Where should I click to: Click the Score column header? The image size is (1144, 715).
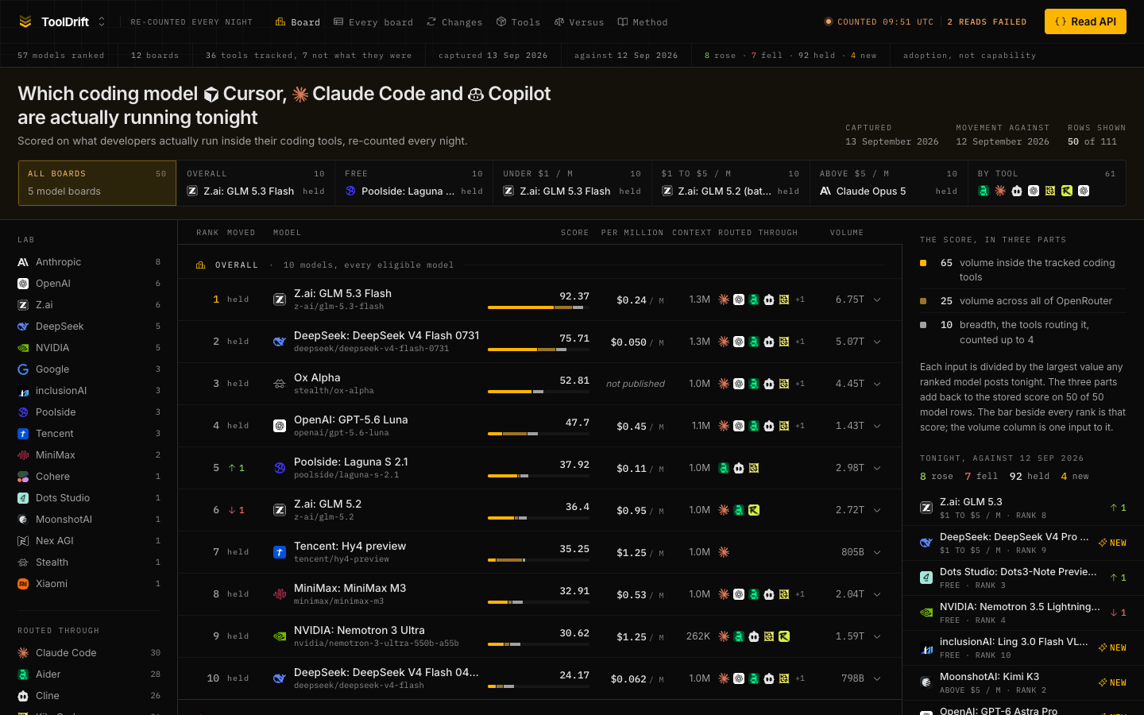click(x=574, y=233)
